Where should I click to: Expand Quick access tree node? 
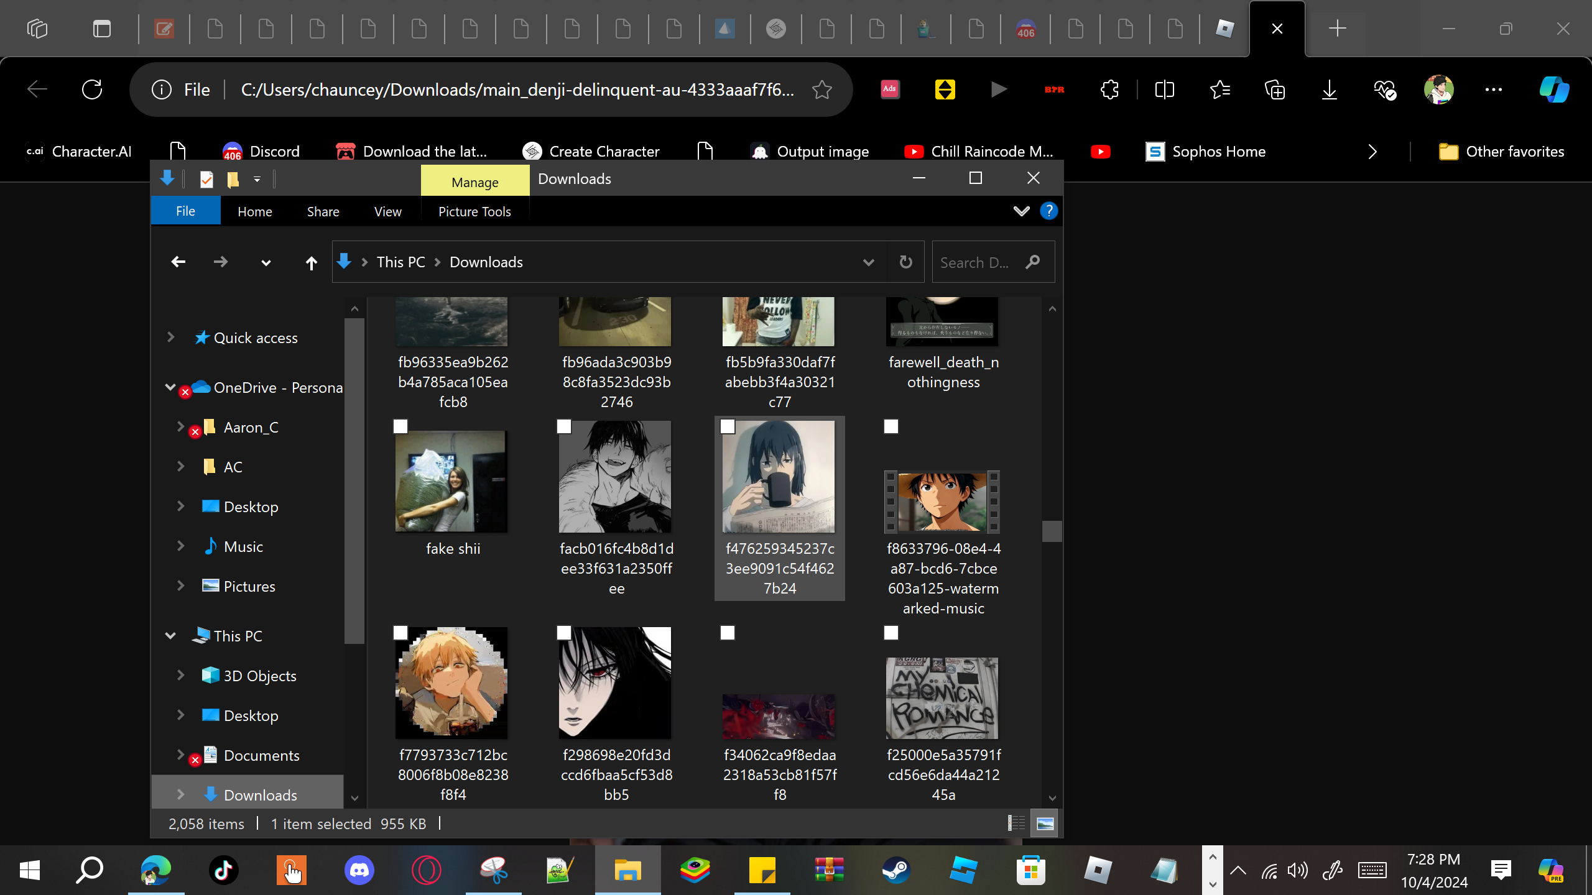(170, 337)
